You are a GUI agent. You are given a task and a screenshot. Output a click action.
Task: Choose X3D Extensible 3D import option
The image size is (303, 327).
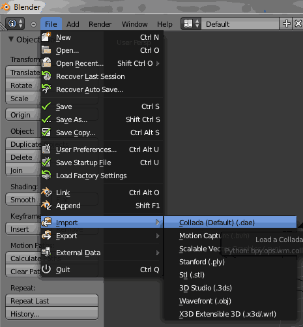[230, 314]
